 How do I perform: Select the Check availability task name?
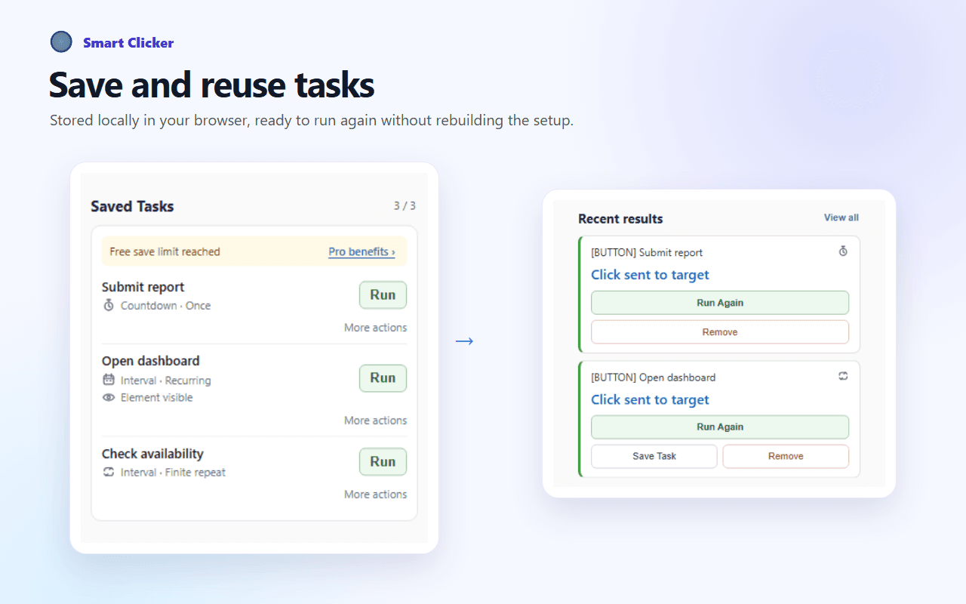[x=152, y=454]
